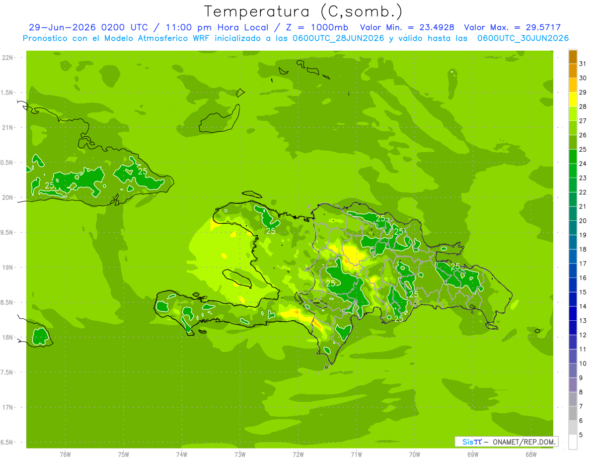Select teal legend swatch between 19 and 20
This screenshot has width=596, height=461.
click(573, 228)
